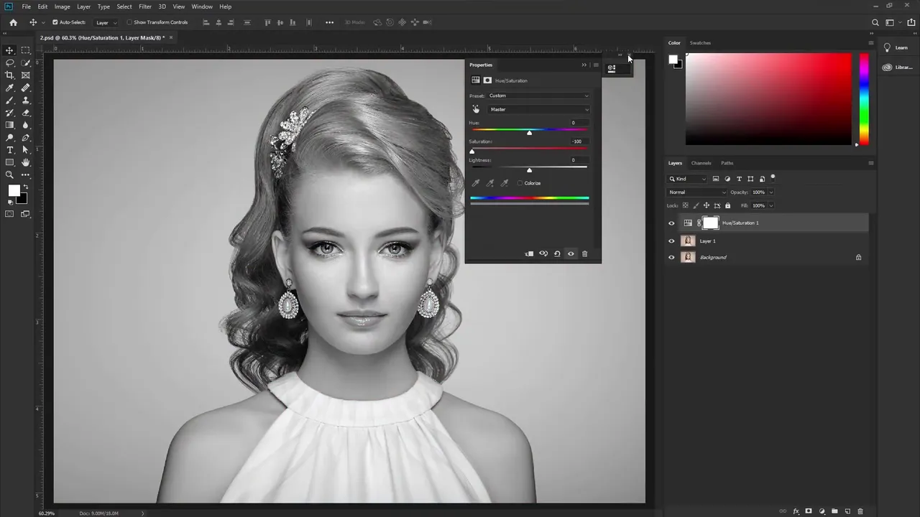920x517 pixels.
Task: Open Edit Toolbar three-dots menu
Action: click(x=26, y=174)
